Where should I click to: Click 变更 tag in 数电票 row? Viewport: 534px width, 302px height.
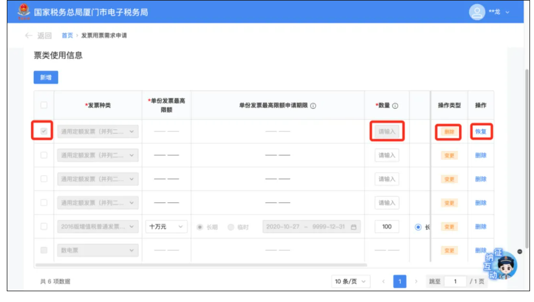[x=449, y=250]
